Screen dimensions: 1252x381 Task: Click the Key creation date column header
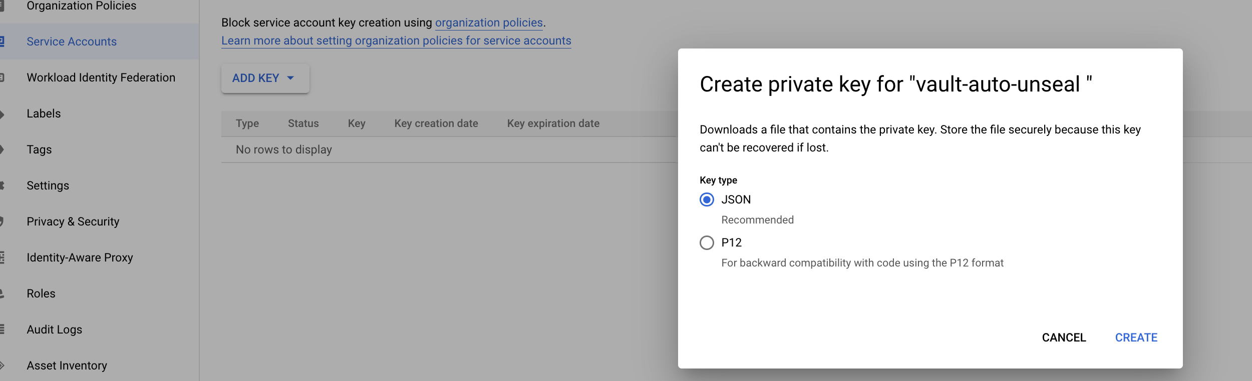436,123
